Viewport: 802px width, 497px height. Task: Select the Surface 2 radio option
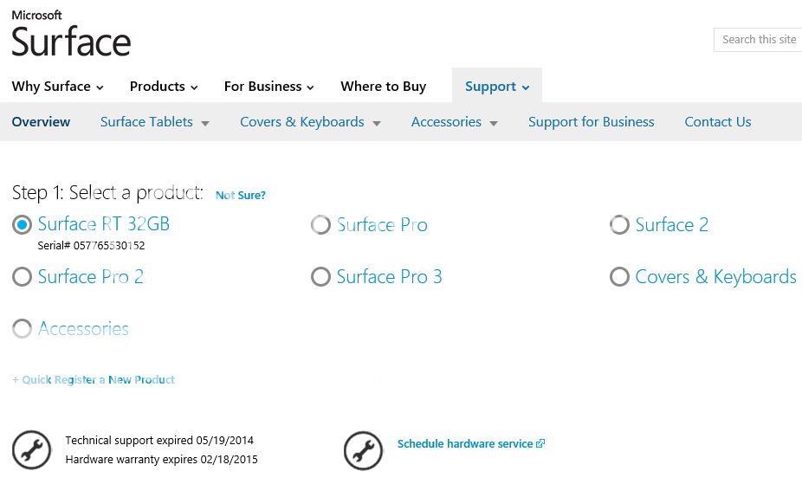(619, 225)
